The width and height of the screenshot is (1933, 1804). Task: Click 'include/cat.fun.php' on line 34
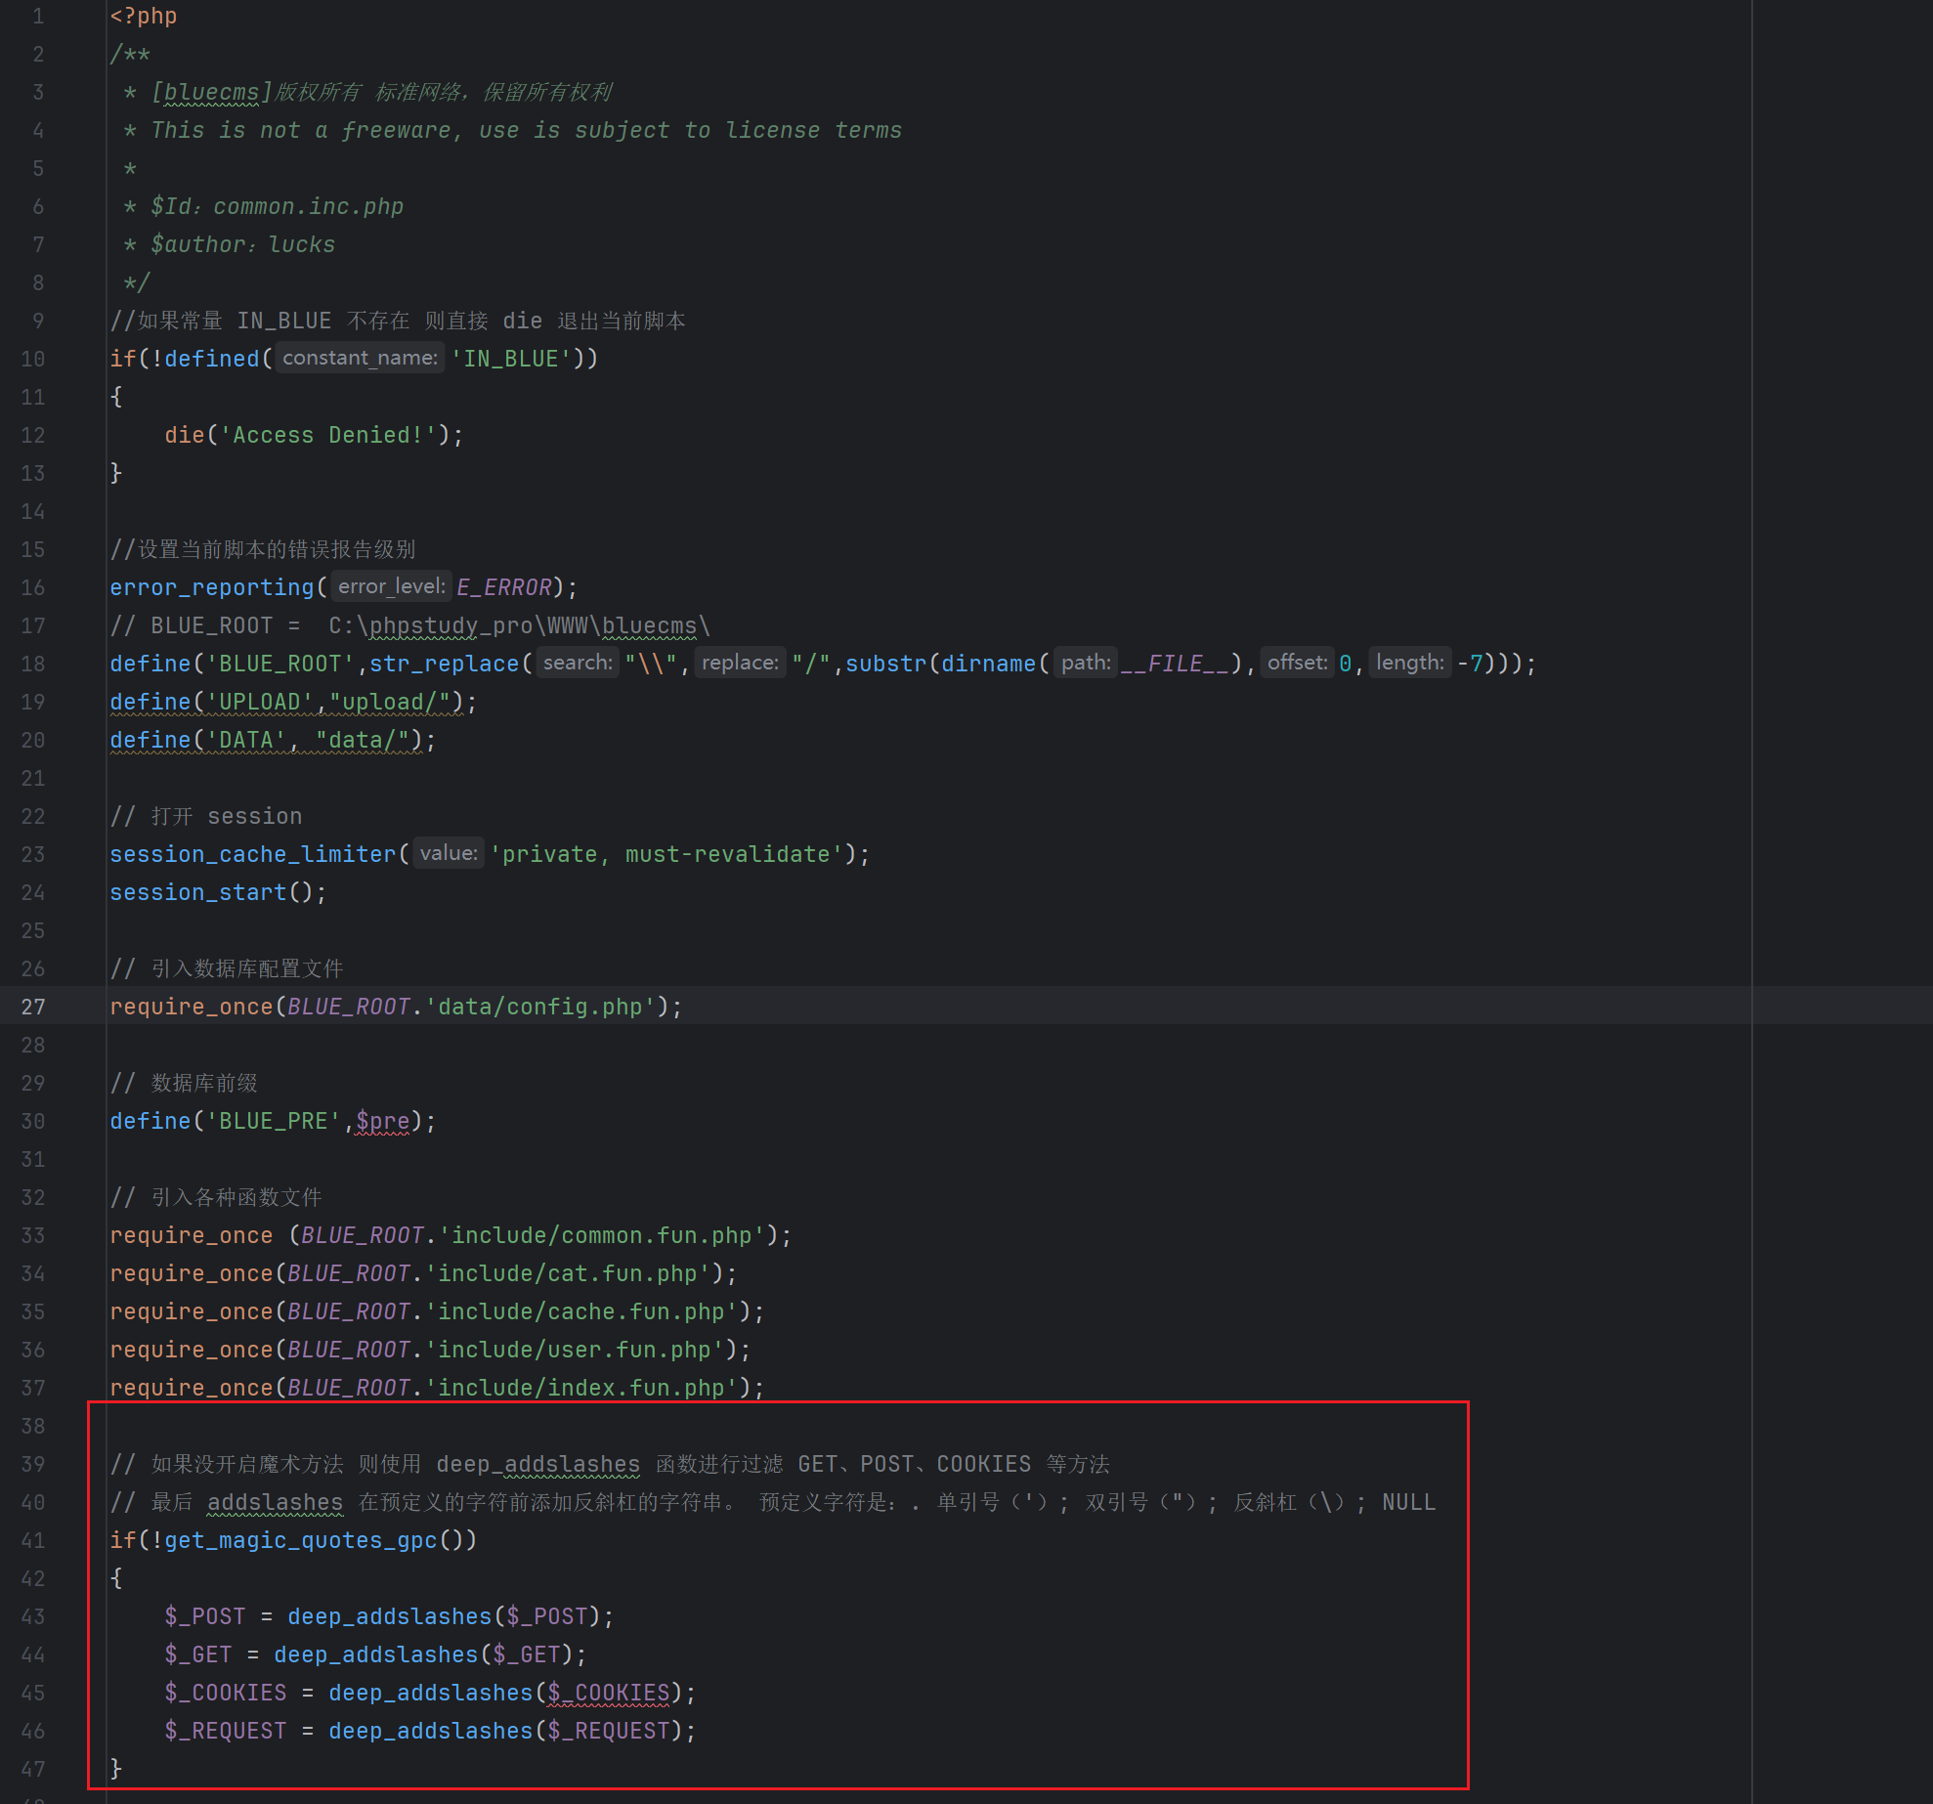[567, 1273]
